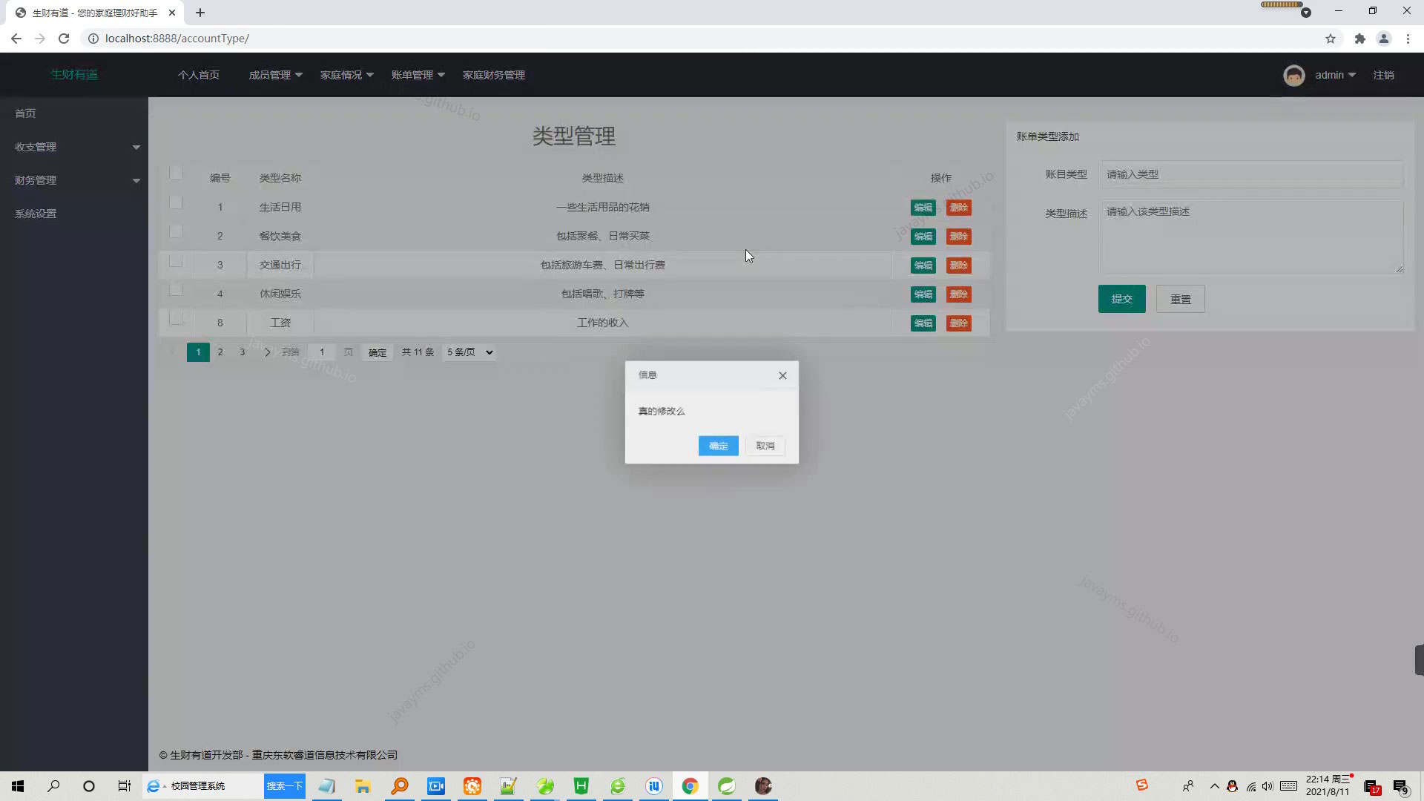Click the blue 确定 confirm button in dialog

(718, 446)
